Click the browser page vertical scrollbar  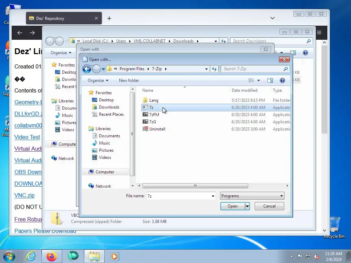[324, 89]
